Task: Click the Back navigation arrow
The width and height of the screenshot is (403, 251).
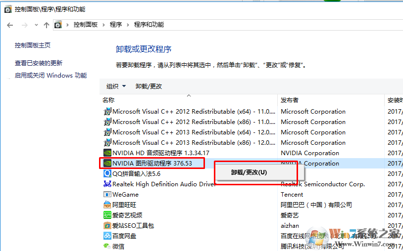Action: (x=10, y=25)
